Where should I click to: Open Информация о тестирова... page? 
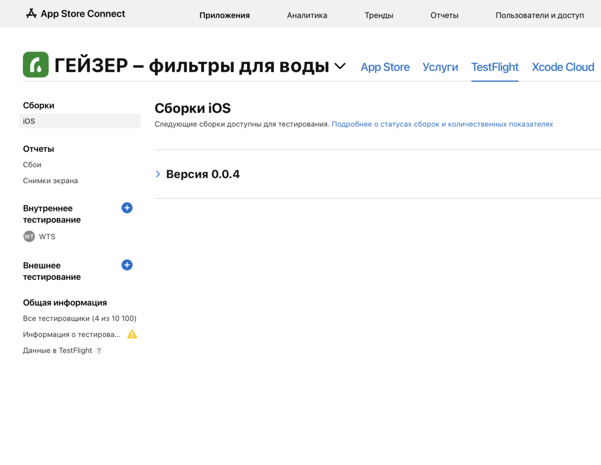(x=72, y=335)
